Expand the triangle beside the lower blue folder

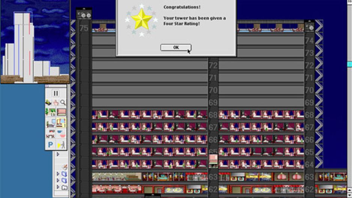pos(58,180)
